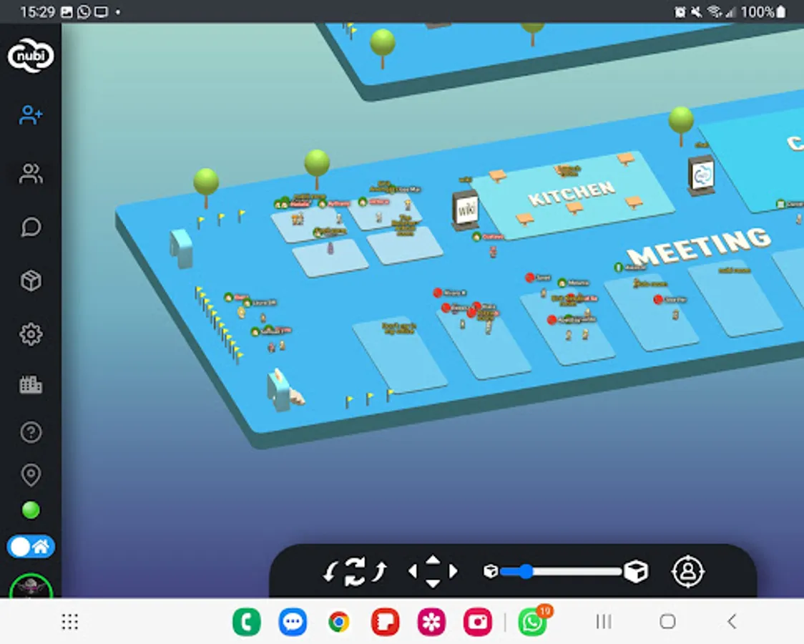The width and height of the screenshot is (804, 644).
Task: Open the location pin icon
Action: (31, 475)
